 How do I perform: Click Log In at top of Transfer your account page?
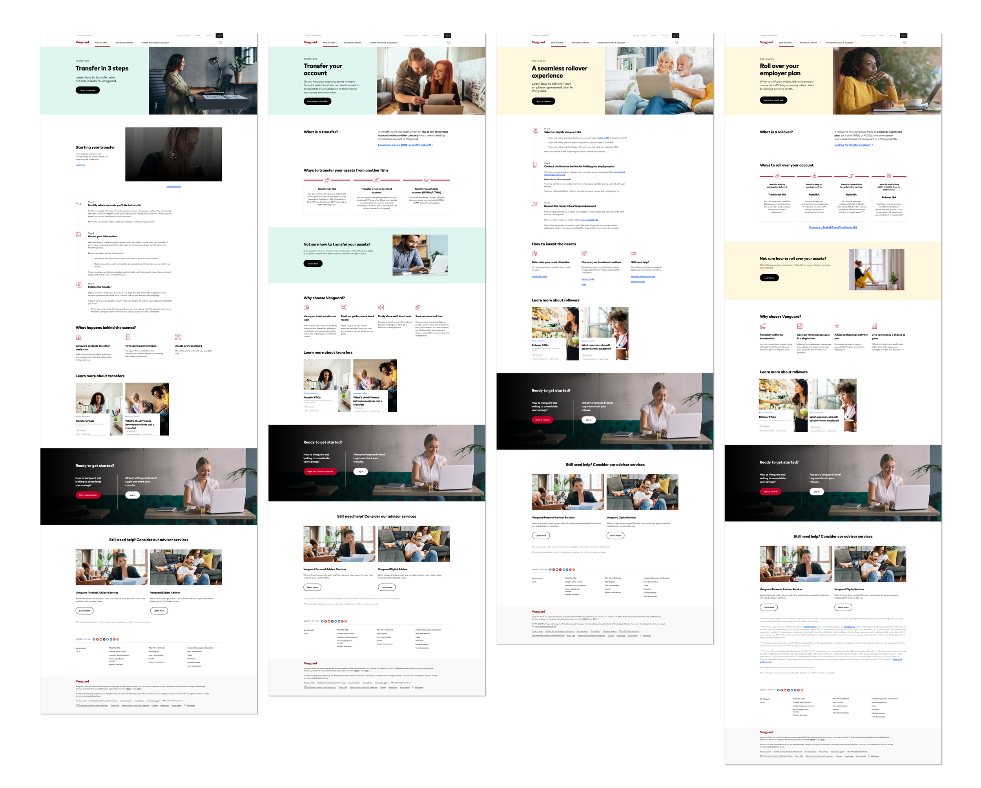[447, 35]
